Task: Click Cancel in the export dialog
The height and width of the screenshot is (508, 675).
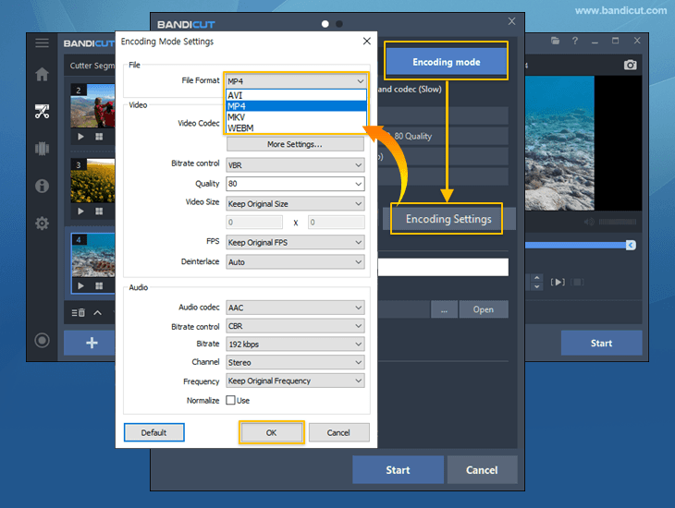Action: click(x=482, y=470)
